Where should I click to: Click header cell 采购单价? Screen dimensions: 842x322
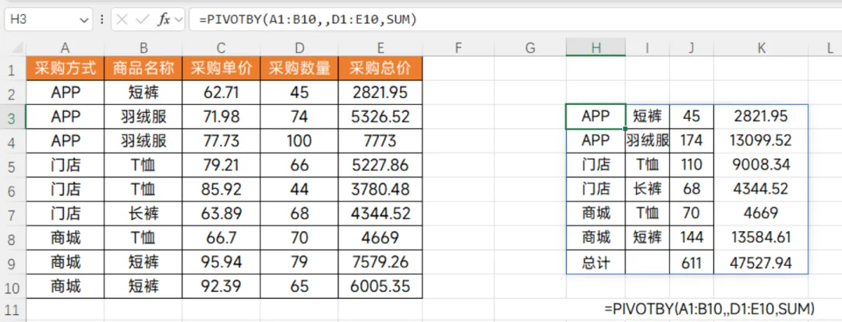pos(221,68)
